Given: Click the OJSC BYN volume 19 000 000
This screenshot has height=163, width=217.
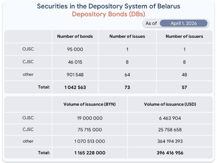Looking at the screenshot, I should click(90, 118).
